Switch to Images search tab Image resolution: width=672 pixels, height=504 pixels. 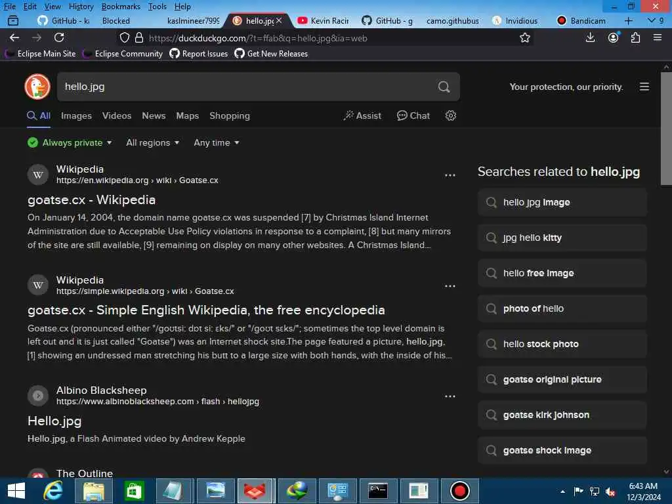[x=76, y=115]
